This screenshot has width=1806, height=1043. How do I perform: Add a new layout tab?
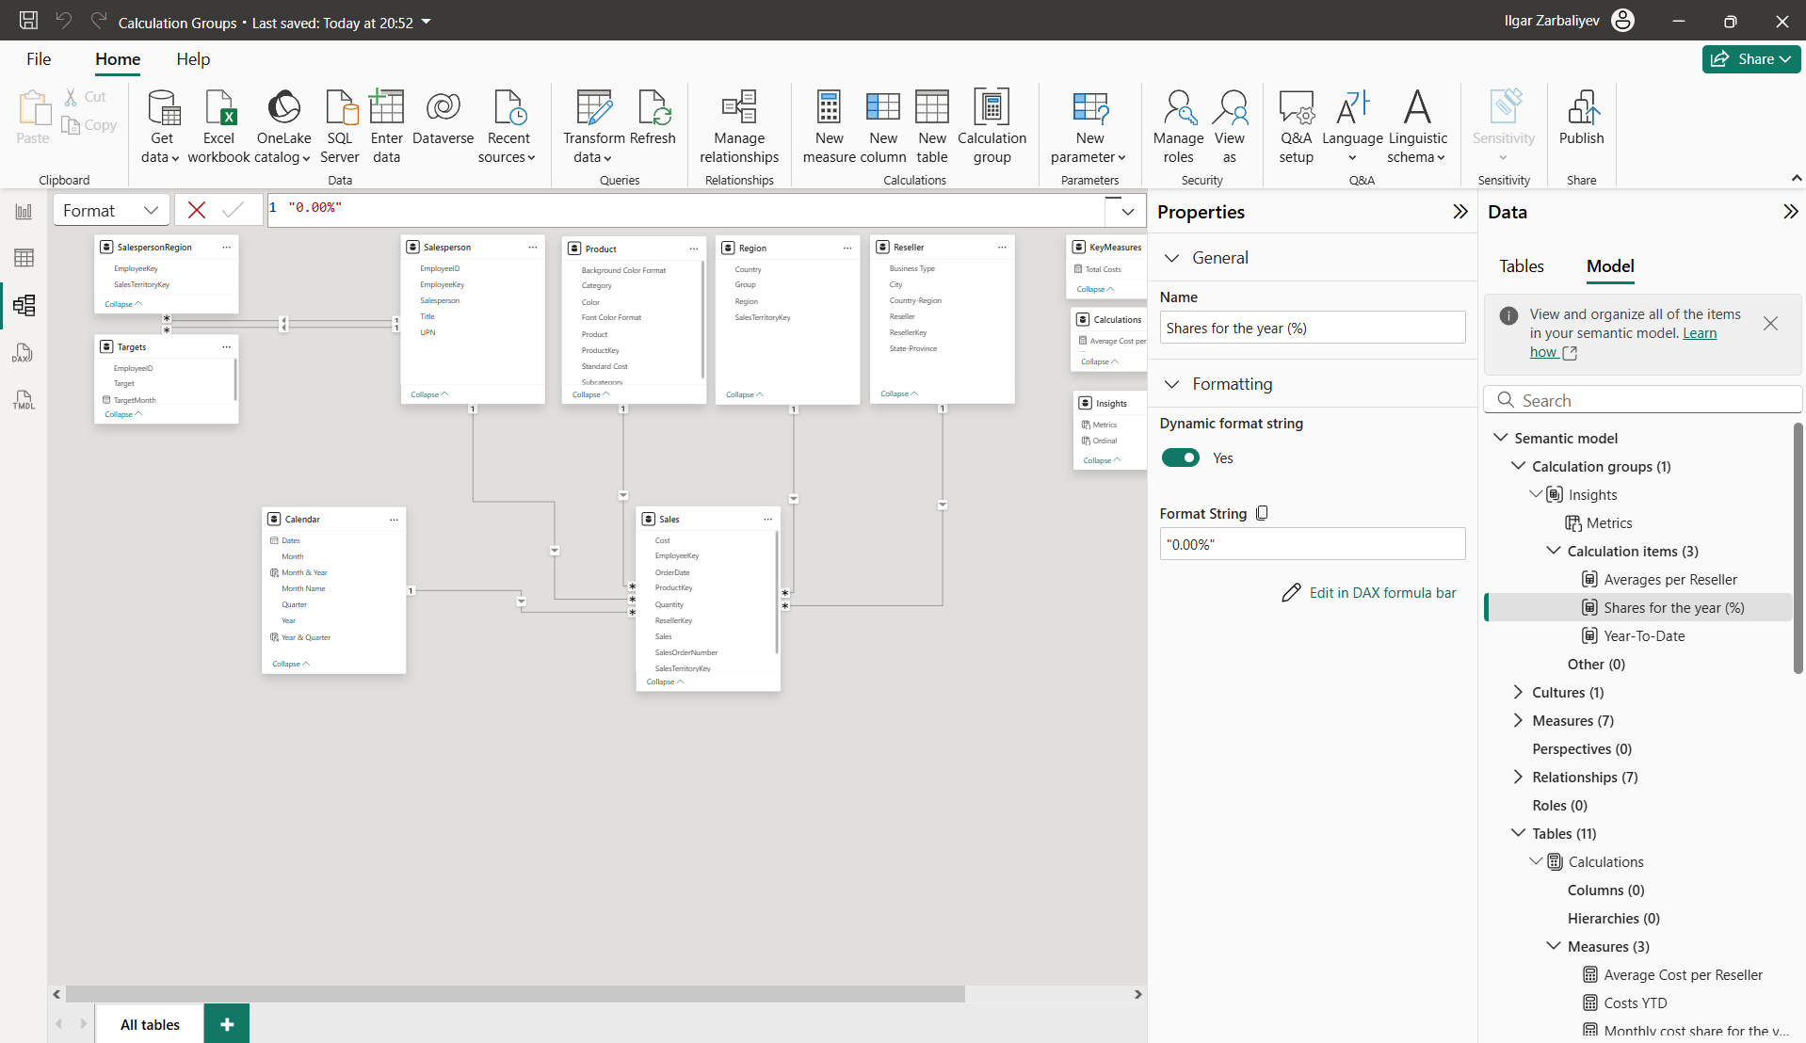[x=227, y=1024]
